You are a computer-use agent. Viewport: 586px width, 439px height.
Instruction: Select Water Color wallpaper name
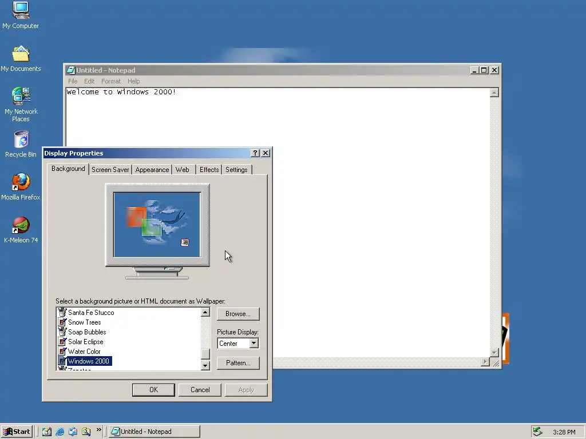[84, 352]
